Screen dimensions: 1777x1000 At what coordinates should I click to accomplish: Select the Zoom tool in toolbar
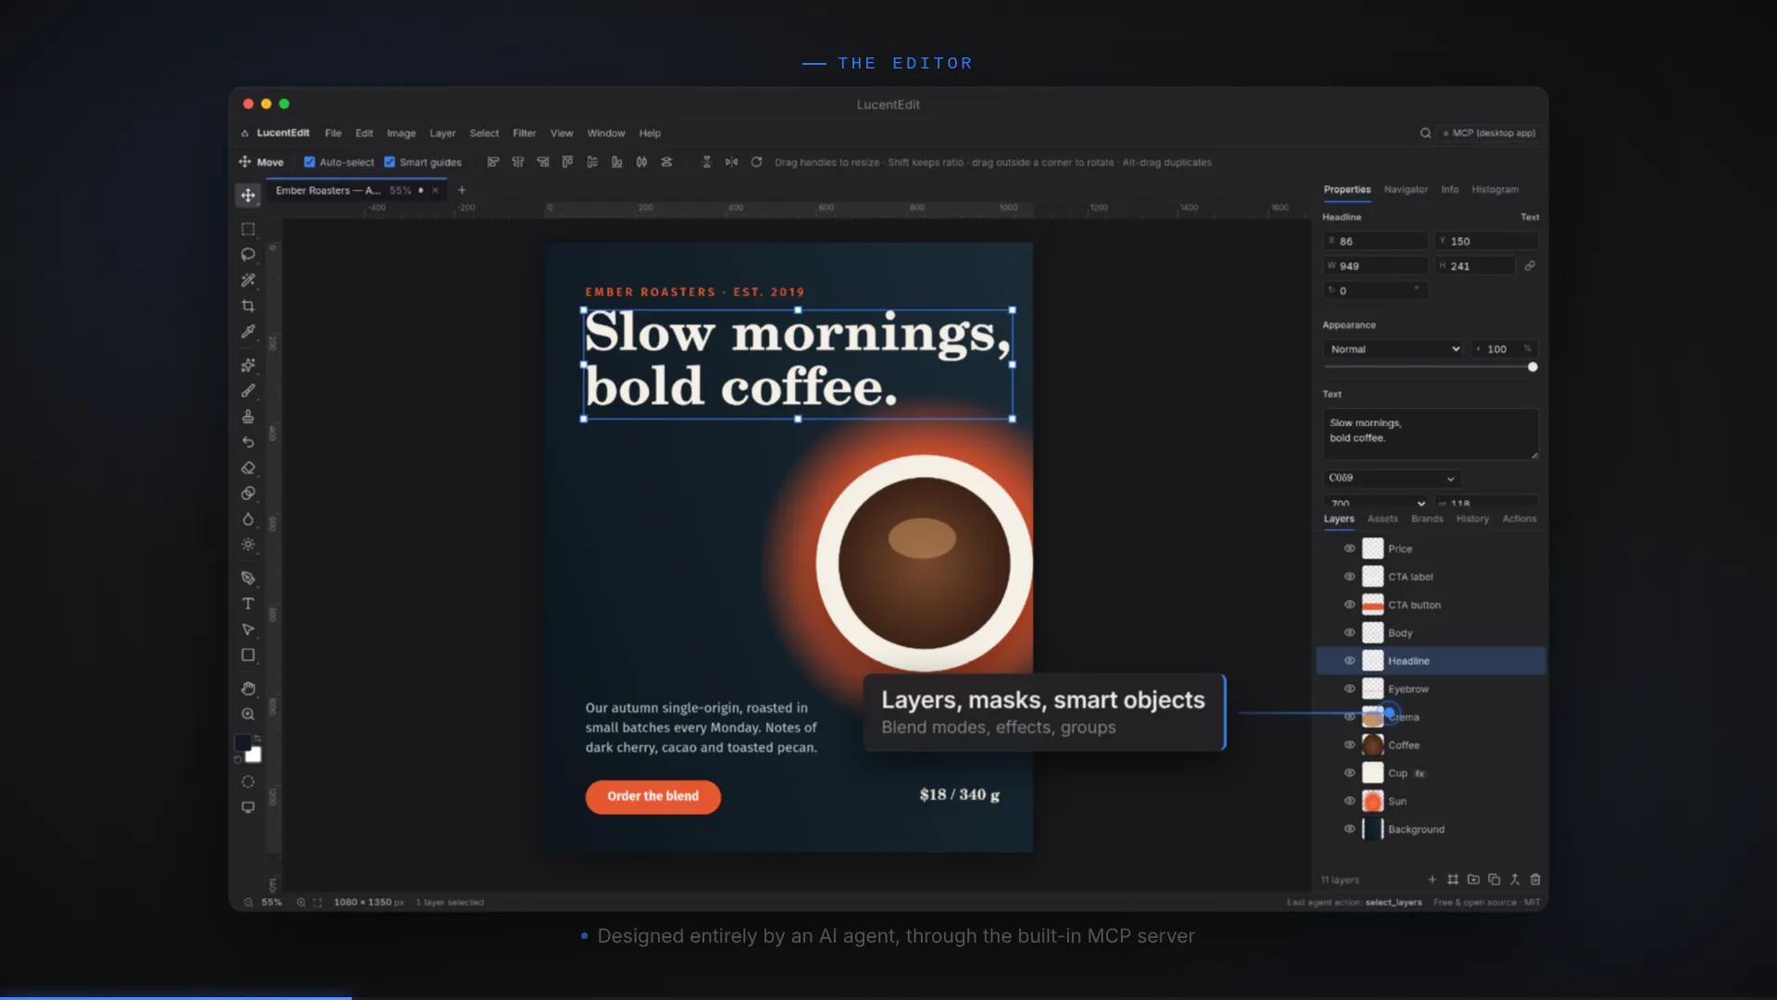click(248, 714)
